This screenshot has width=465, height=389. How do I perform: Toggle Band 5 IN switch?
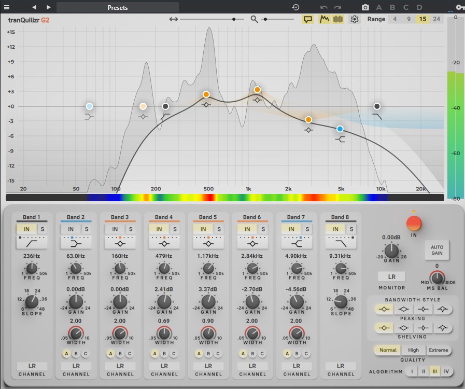[203, 229]
